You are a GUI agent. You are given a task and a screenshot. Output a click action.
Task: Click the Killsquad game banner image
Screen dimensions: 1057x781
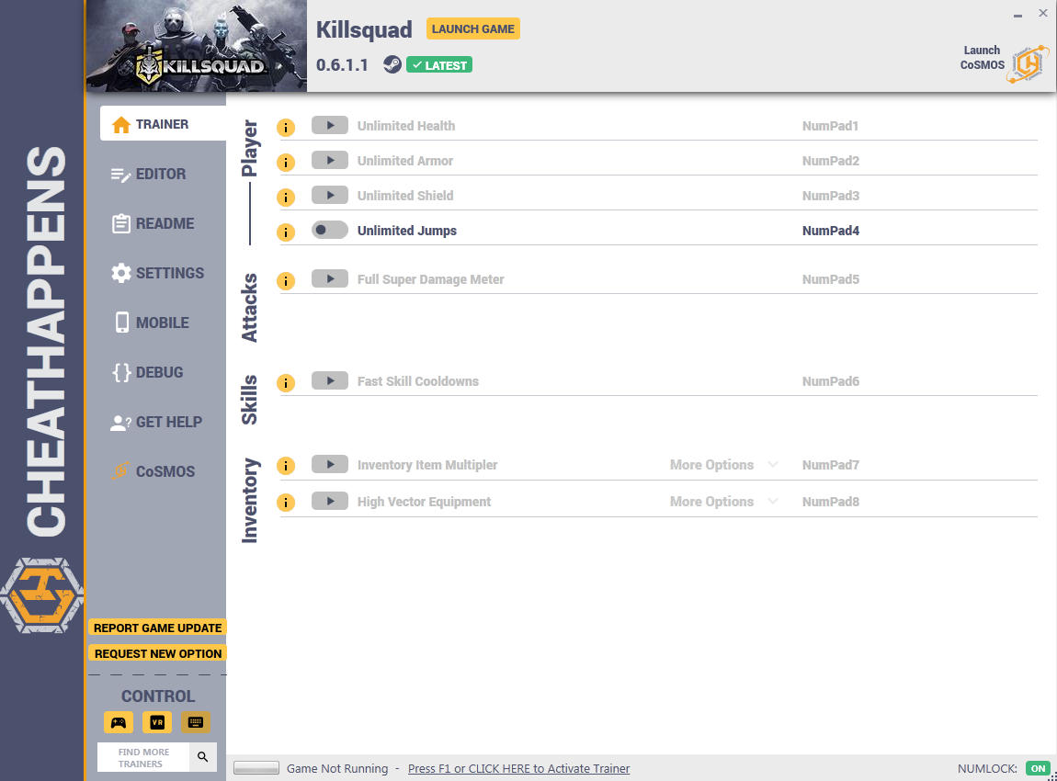pos(197,46)
